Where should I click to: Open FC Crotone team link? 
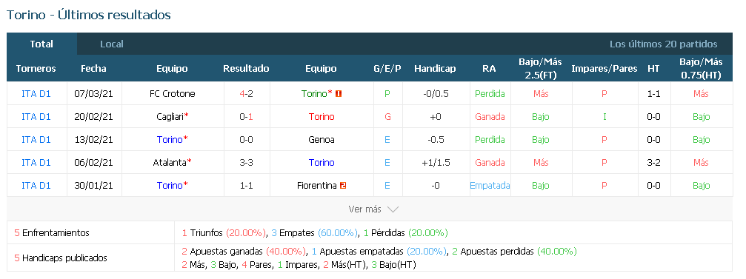point(172,94)
